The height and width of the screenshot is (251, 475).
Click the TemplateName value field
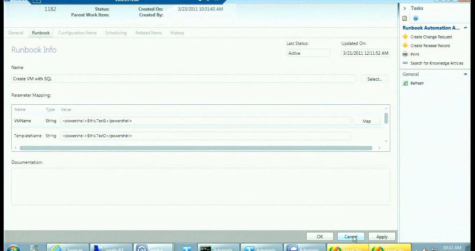[x=206, y=136]
